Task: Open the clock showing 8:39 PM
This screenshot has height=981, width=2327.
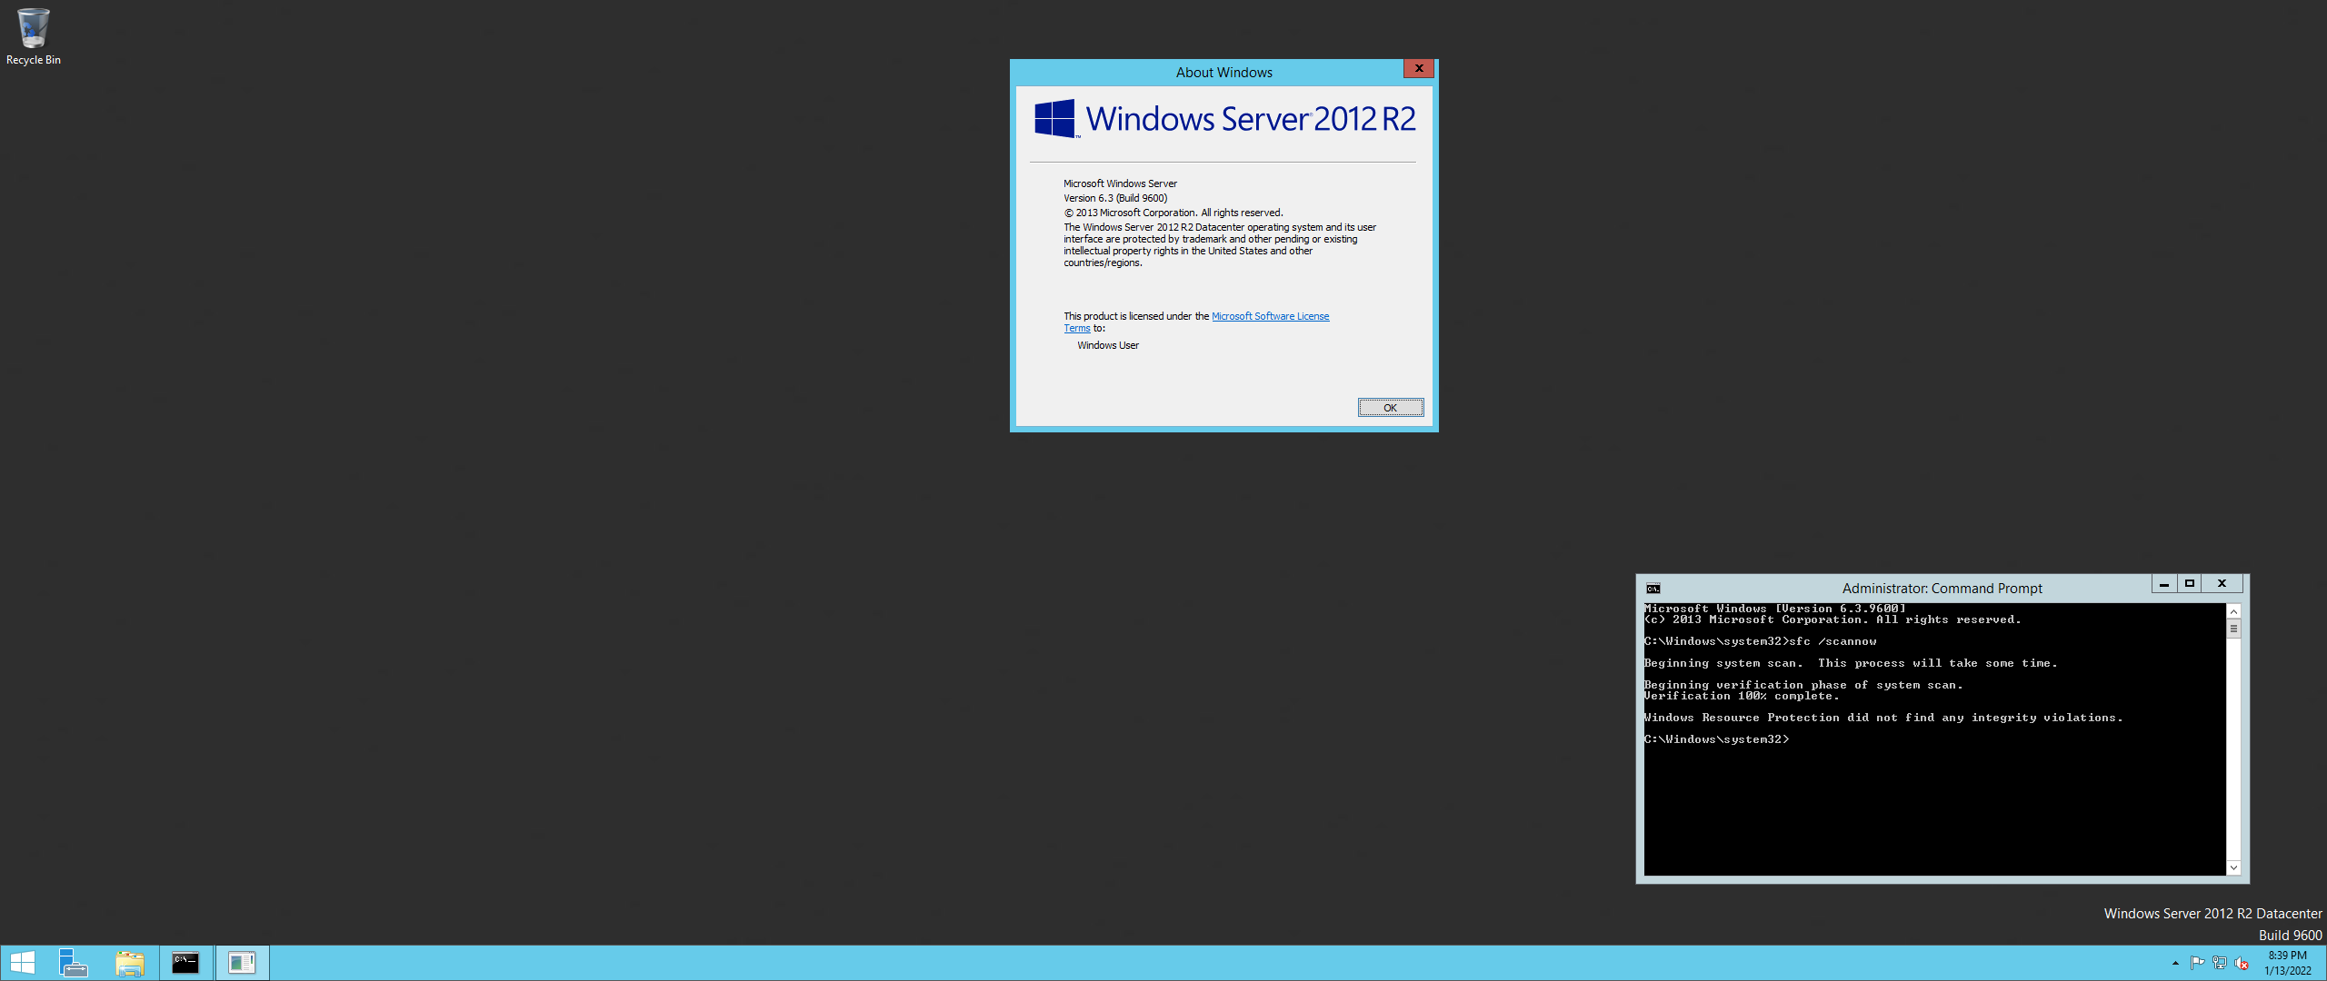Action: tap(2287, 963)
